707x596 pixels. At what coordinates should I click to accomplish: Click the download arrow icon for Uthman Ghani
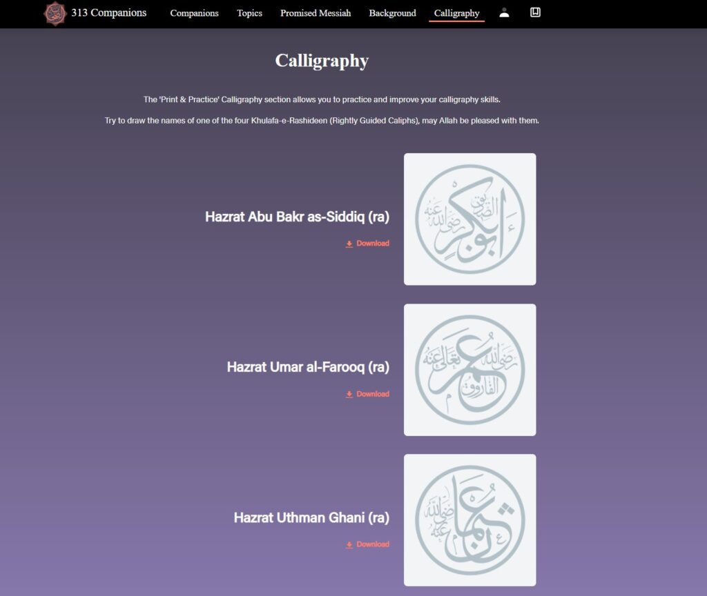coord(349,545)
